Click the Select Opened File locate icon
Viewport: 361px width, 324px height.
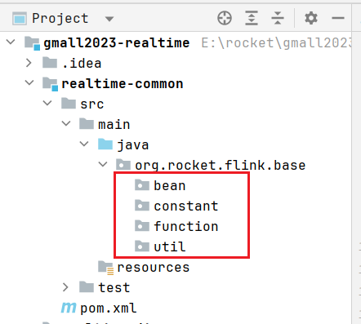pyautogui.click(x=225, y=18)
